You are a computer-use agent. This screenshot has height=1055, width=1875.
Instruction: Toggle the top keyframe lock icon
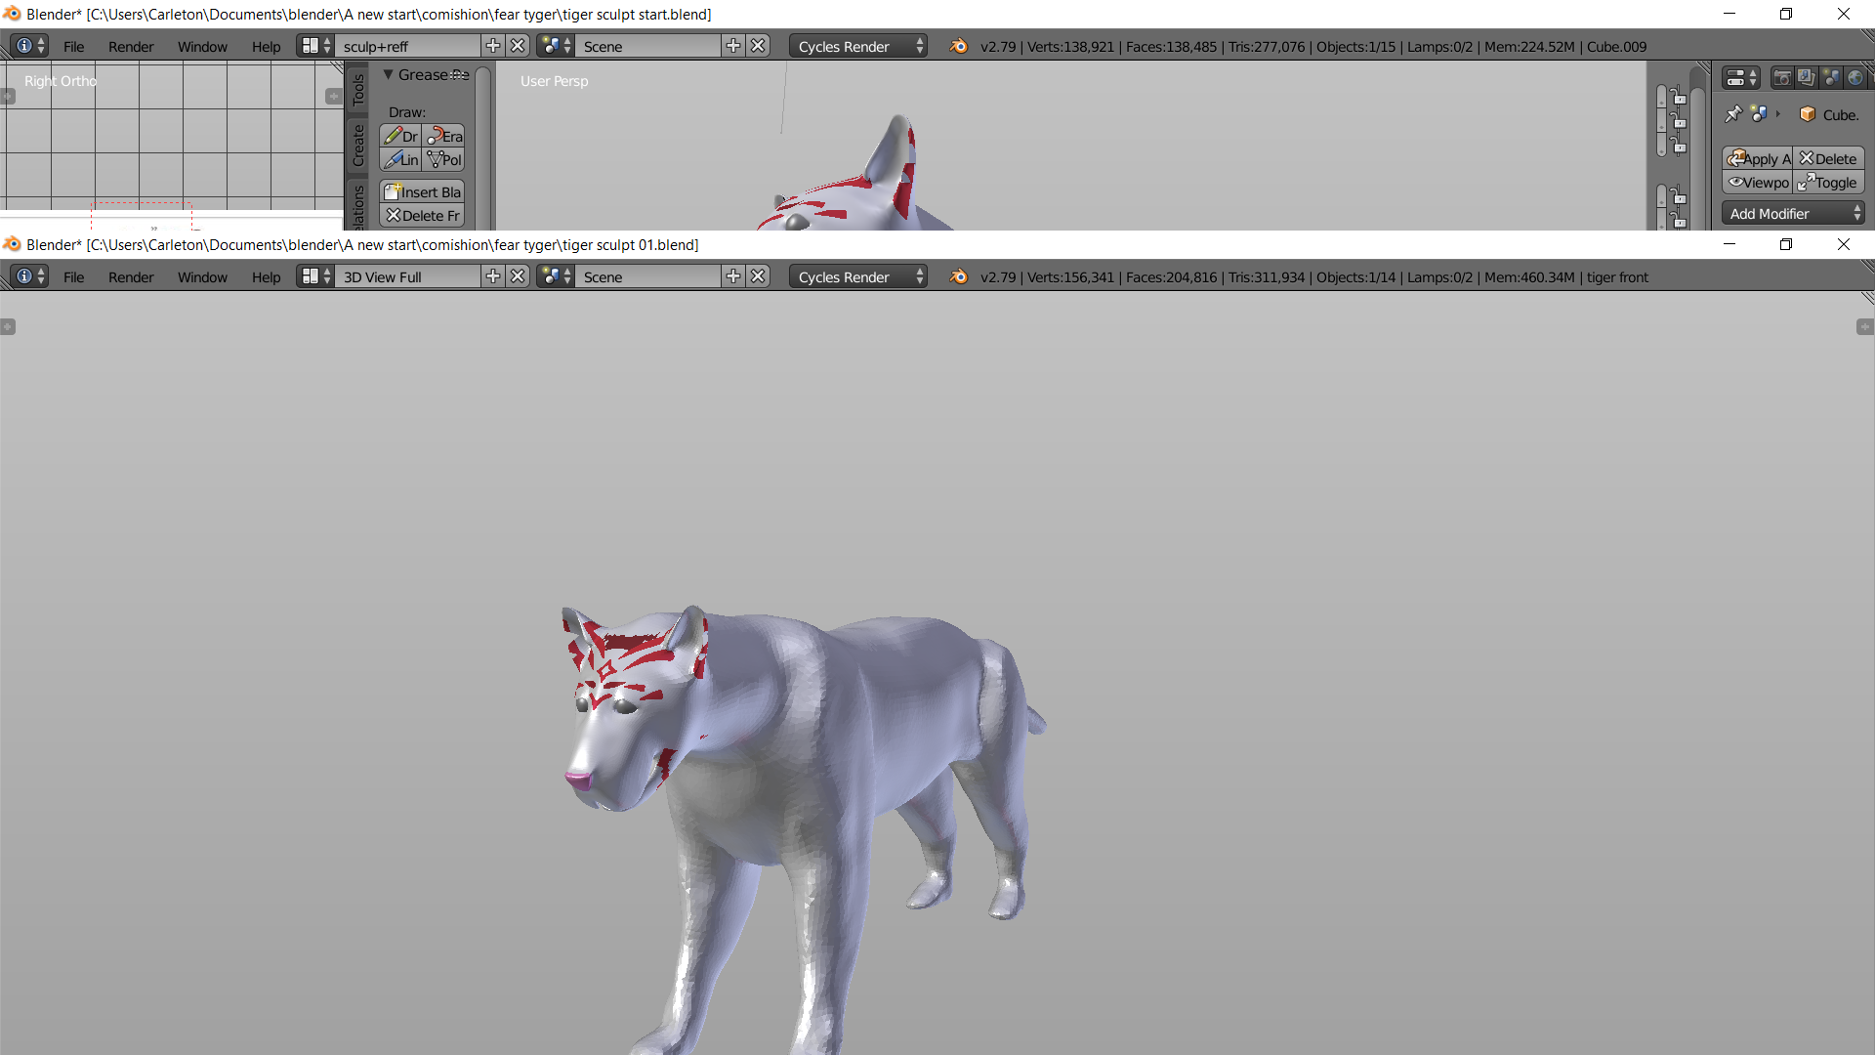[x=1679, y=99]
